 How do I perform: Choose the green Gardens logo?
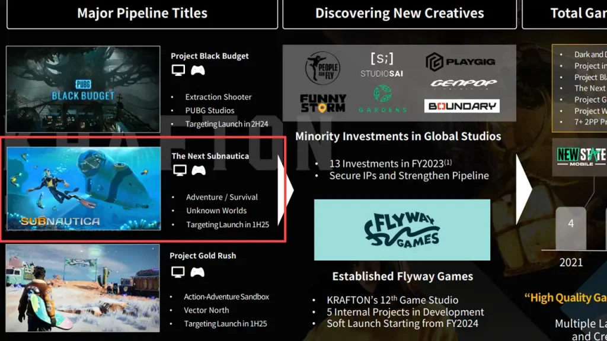click(x=382, y=99)
